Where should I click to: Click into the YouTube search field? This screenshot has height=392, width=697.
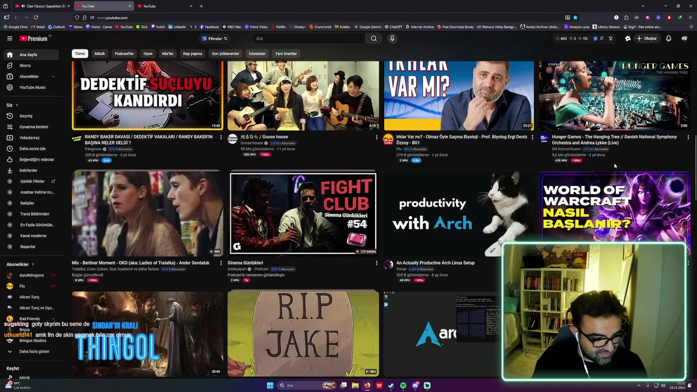(309, 39)
